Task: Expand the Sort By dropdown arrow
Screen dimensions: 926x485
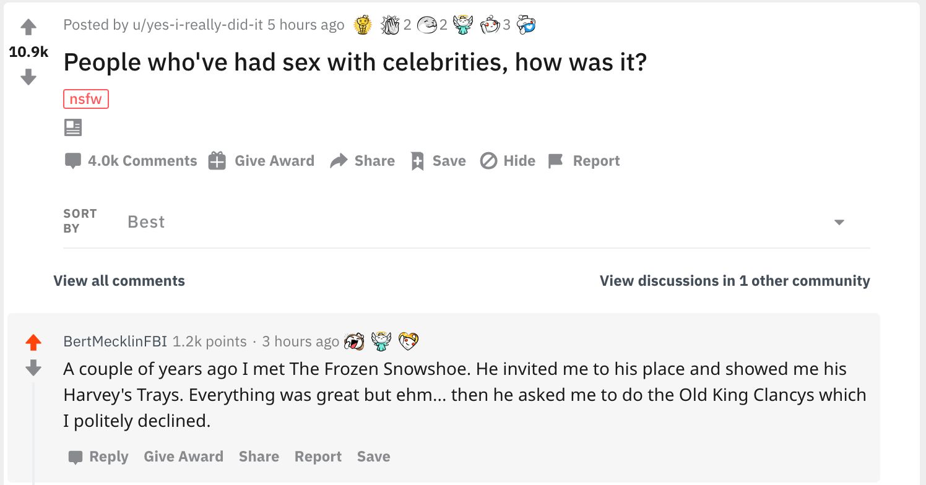Action: 839,222
